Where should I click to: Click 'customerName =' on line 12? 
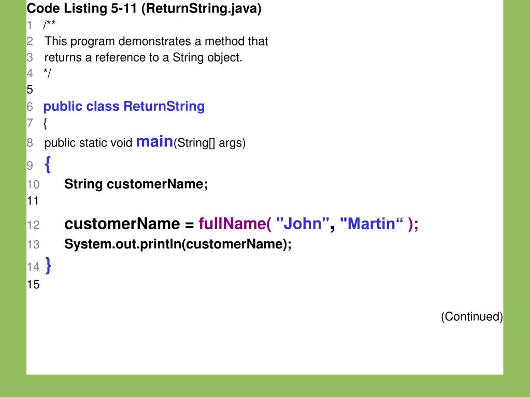(x=129, y=224)
